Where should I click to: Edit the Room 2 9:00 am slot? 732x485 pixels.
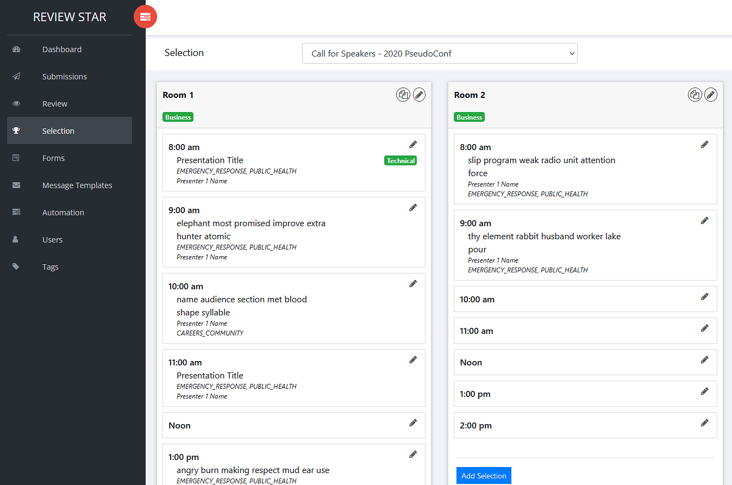pos(704,221)
